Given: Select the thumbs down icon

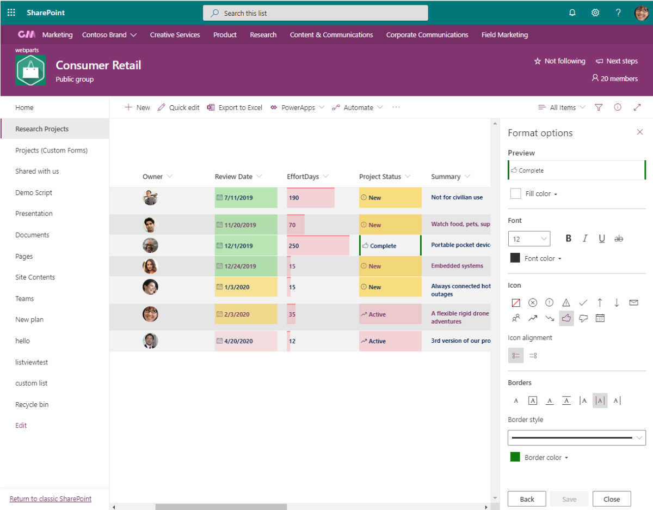Looking at the screenshot, I should (583, 318).
